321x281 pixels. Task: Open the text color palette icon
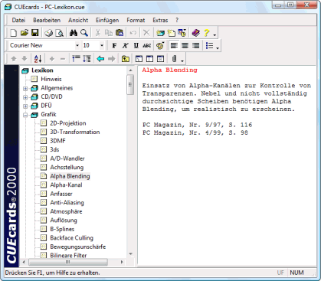(x=160, y=46)
